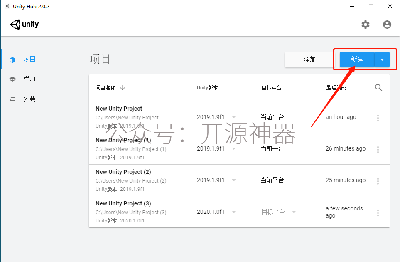This screenshot has height=262, width=400.
Task: Switch to the 学习 sidebar tab
Action: click(x=29, y=79)
